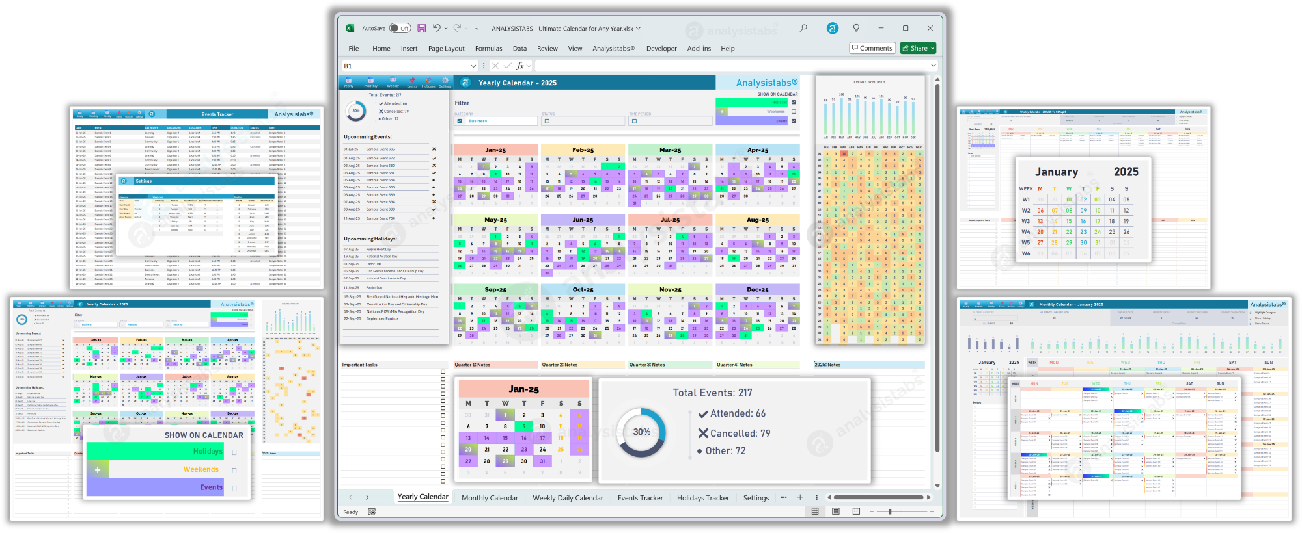Click the New Sheet plus icon
Image resolution: width=1302 pixels, height=533 pixels.
[x=800, y=497]
